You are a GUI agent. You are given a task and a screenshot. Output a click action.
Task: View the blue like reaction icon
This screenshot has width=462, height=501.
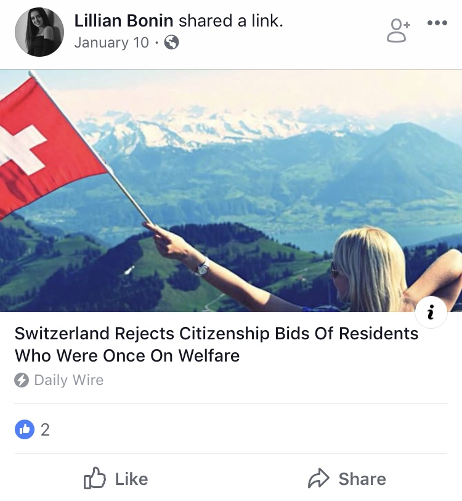pyautogui.click(x=25, y=429)
